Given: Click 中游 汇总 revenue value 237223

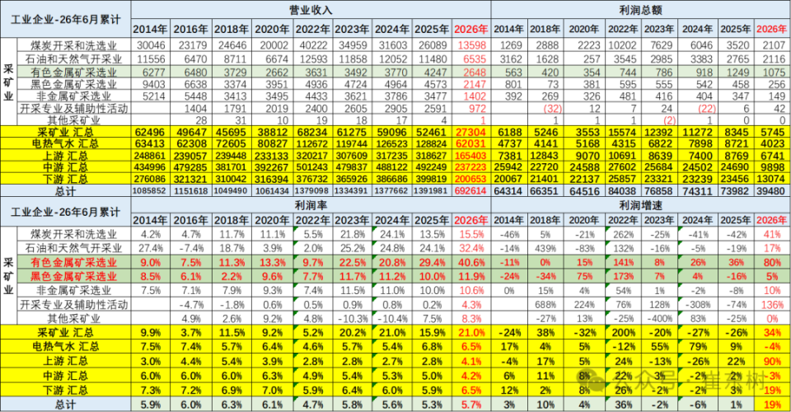Looking at the screenshot, I should 471,167.
